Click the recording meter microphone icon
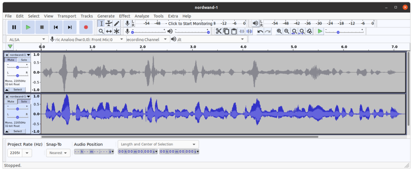Image resolution: width=413 pixels, height=171 pixels. point(127,23)
